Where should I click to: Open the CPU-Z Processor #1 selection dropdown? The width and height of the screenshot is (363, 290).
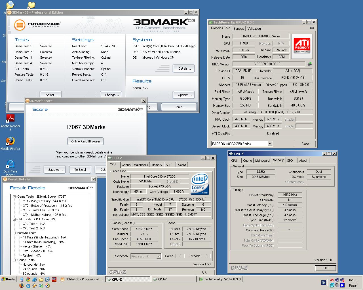coord(159,256)
